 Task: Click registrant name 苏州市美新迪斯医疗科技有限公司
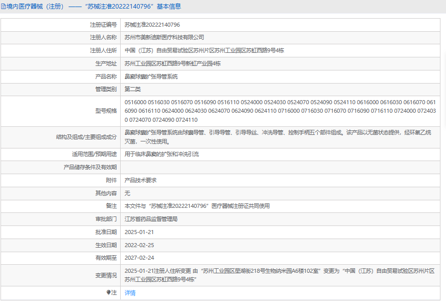(x=164, y=38)
